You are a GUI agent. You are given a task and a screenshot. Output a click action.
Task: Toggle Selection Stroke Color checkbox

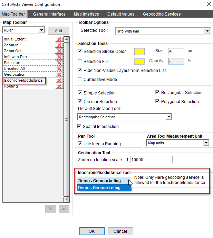80,51
